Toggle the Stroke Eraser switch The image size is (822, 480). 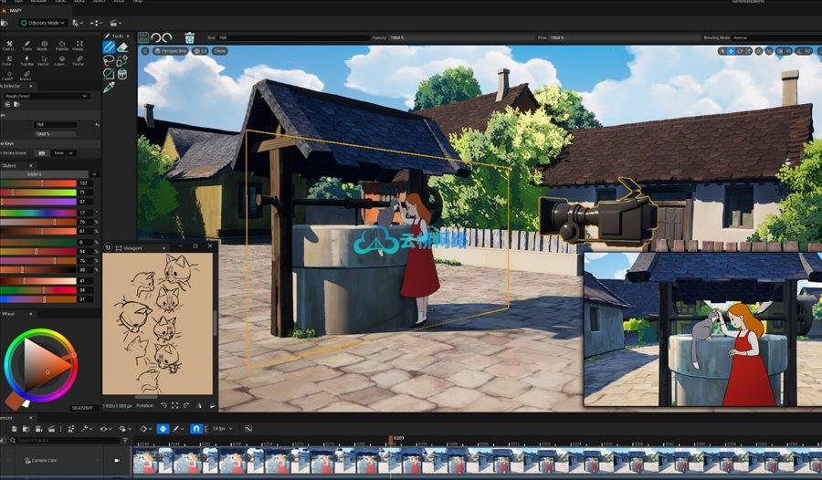tap(41, 153)
